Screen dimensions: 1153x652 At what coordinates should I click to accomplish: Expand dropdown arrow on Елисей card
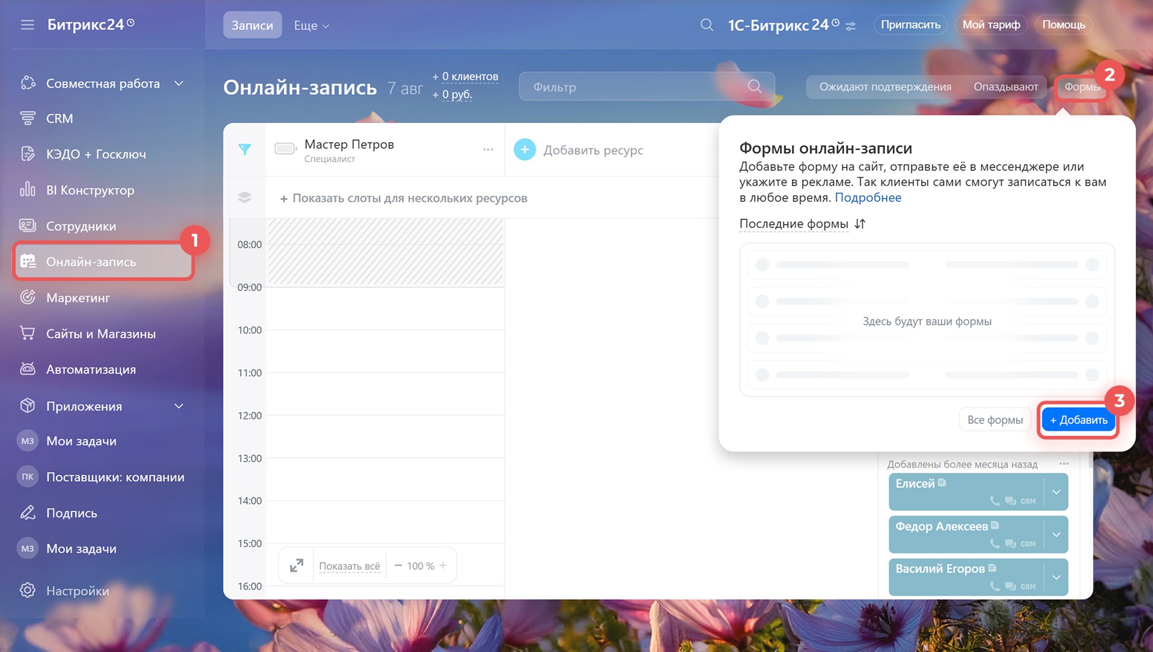[1056, 492]
